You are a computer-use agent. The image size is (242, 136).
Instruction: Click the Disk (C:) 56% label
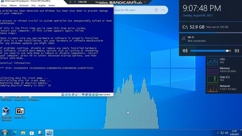(225, 79)
